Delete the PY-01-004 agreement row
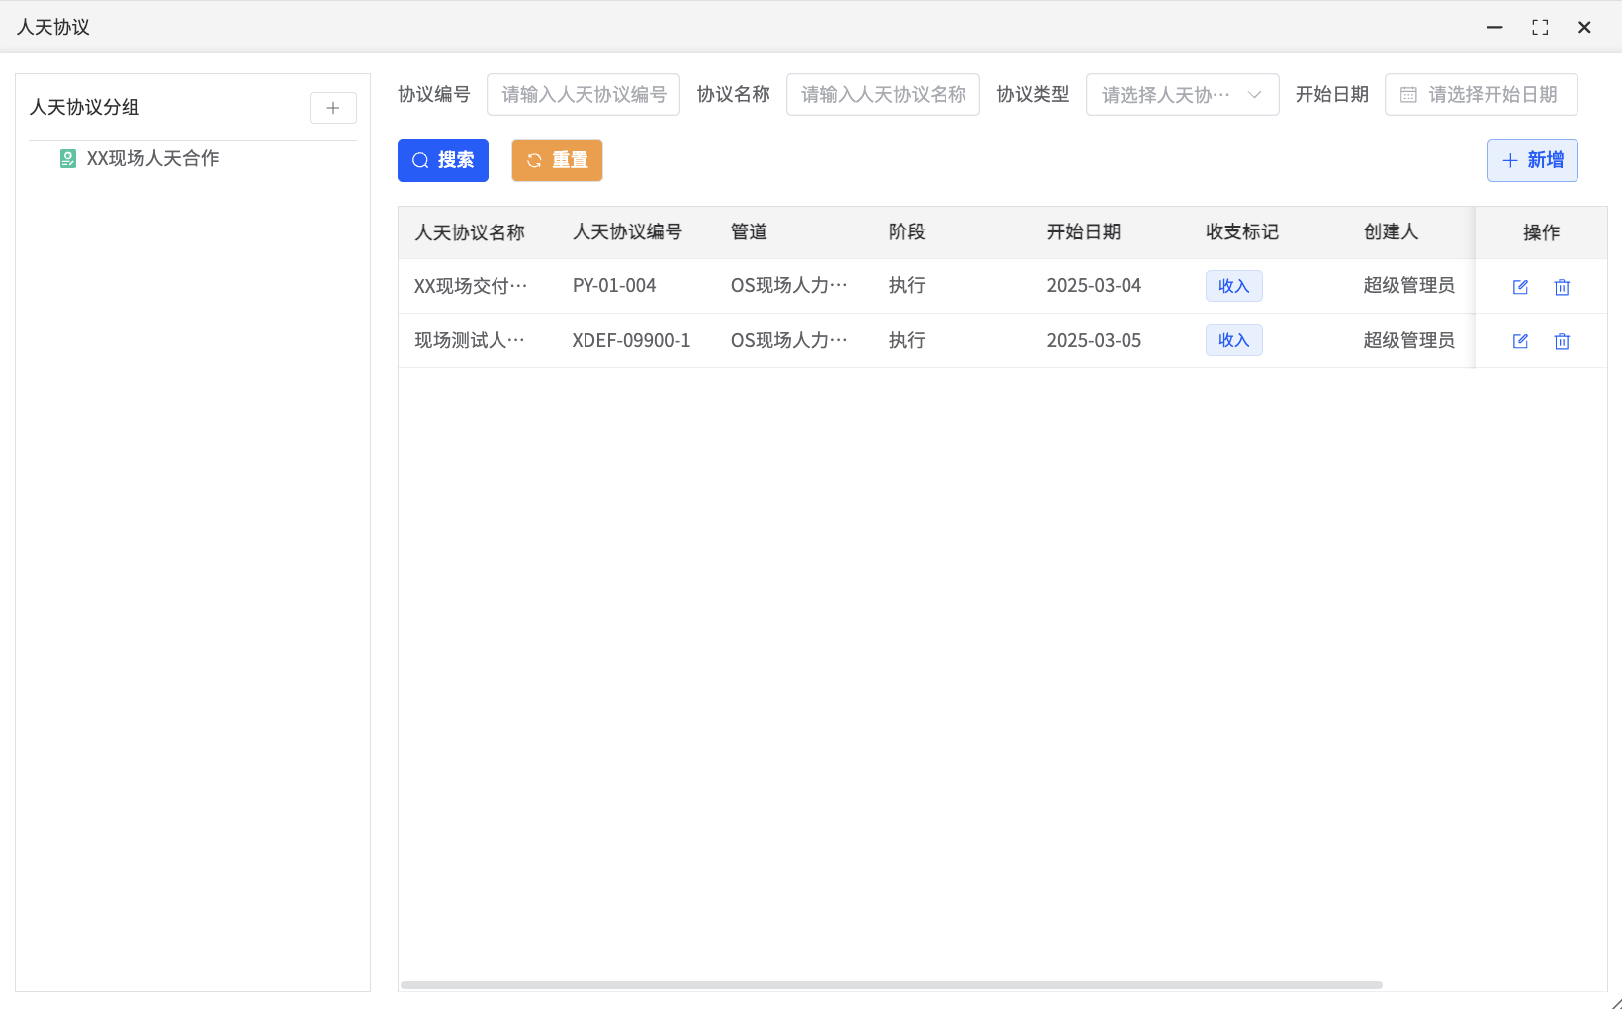 1562,287
